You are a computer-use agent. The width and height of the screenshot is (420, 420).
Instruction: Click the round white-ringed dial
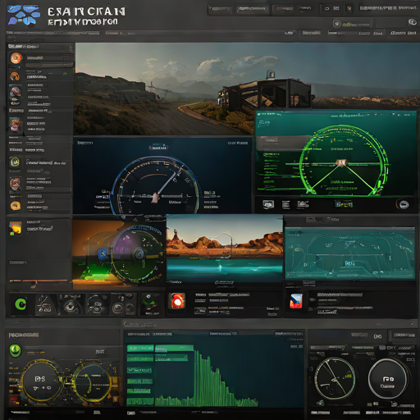click(388, 379)
